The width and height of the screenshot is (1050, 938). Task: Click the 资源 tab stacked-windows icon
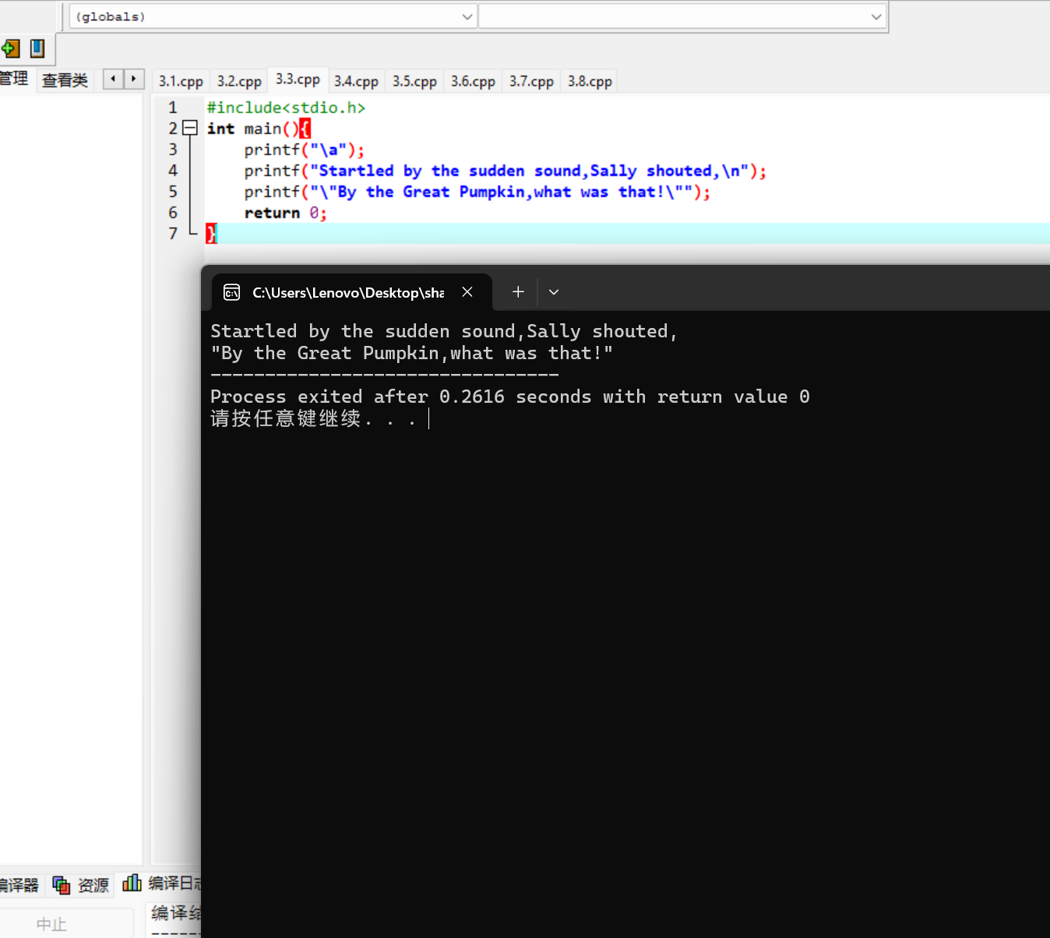point(61,885)
